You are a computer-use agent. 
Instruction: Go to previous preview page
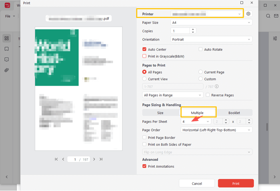pyautogui.click(x=63, y=159)
